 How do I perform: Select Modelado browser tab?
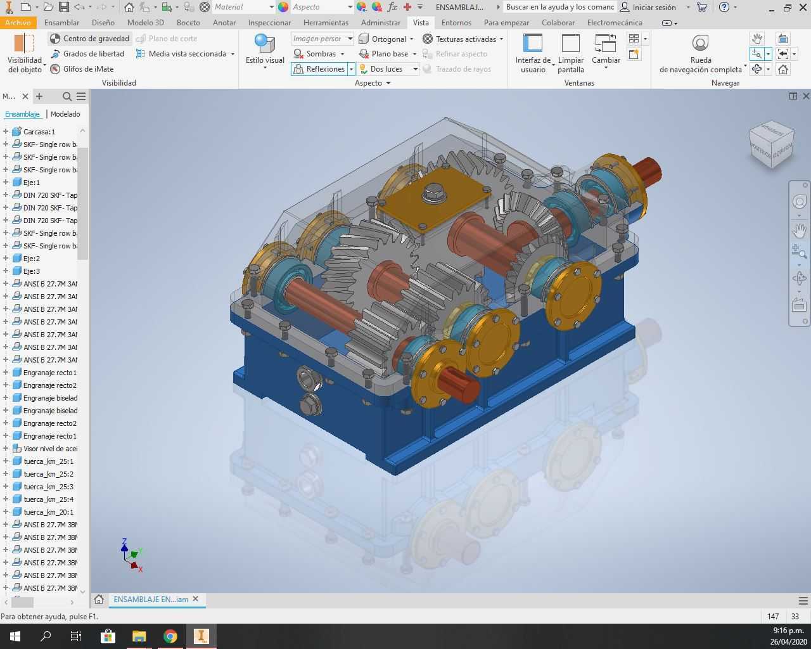pos(65,114)
